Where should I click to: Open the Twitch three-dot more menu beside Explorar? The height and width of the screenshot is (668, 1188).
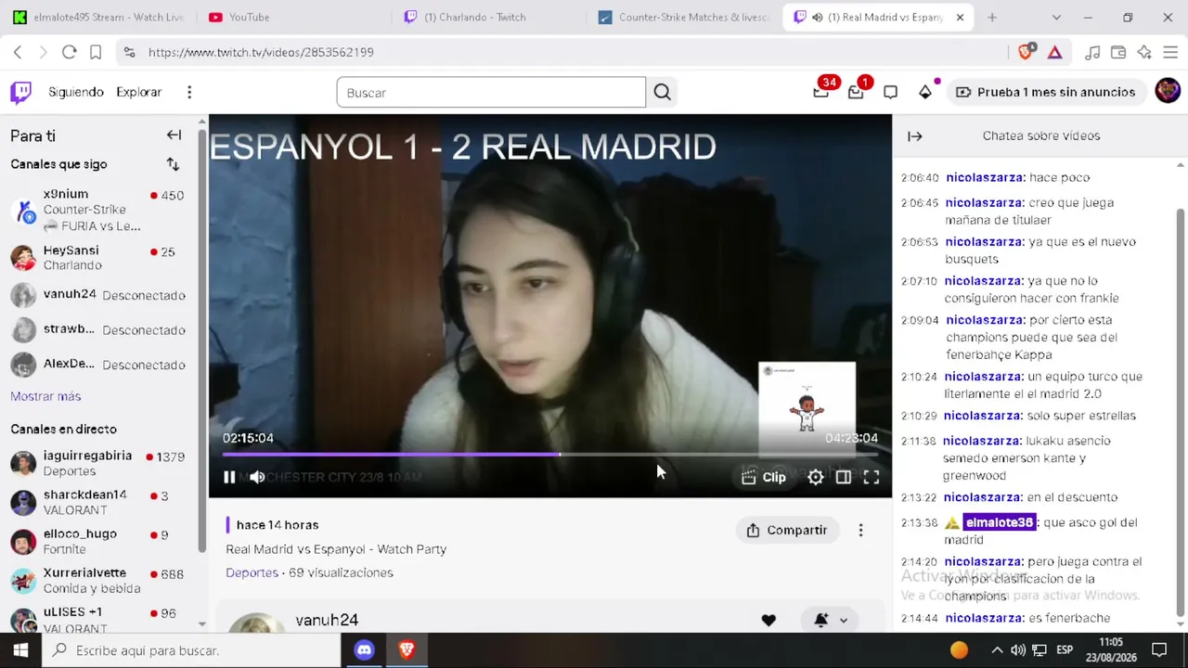[189, 92]
